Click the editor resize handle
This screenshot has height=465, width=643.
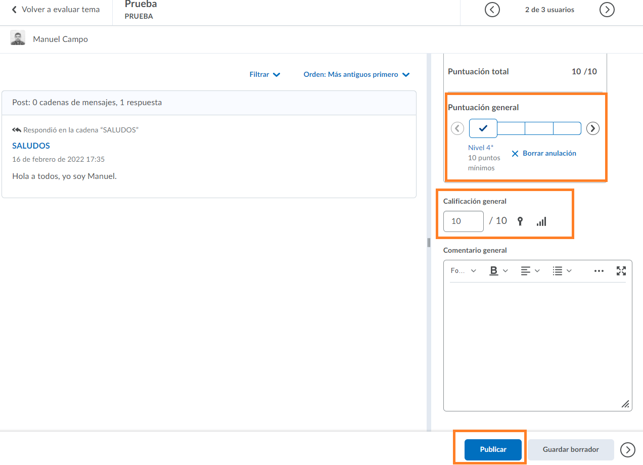pos(625,404)
